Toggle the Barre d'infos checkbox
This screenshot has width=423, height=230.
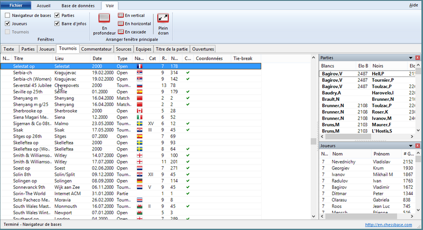pos(57,24)
